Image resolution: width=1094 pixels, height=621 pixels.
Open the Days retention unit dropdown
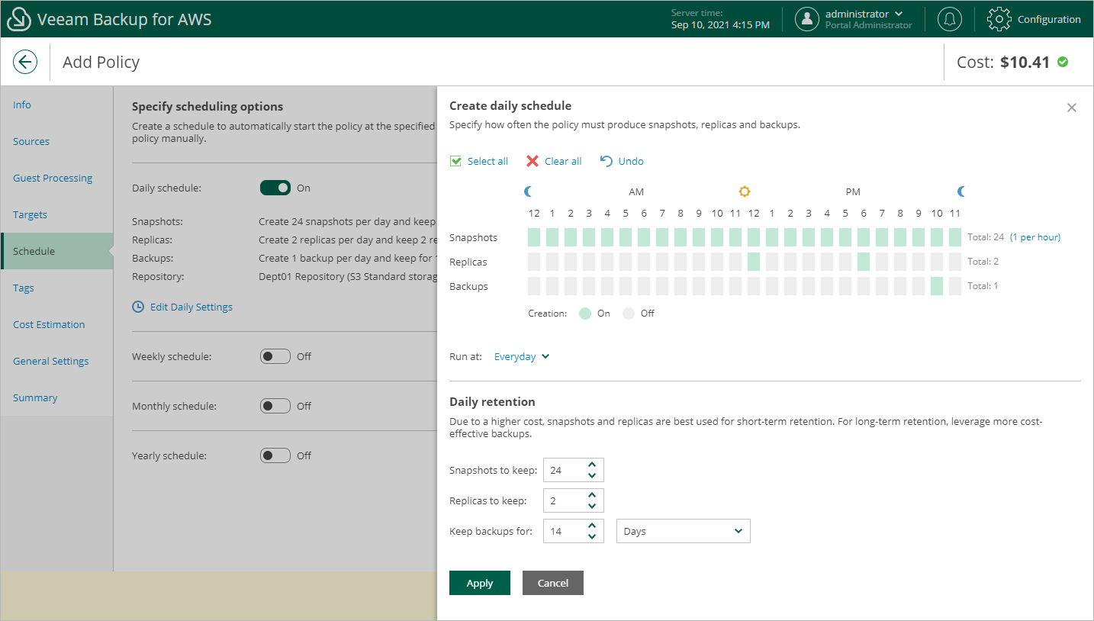click(x=683, y=531)
